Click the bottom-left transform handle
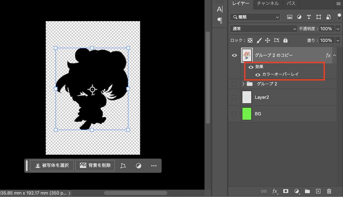This screenshot has width=343, height=197. coord(56,130)
